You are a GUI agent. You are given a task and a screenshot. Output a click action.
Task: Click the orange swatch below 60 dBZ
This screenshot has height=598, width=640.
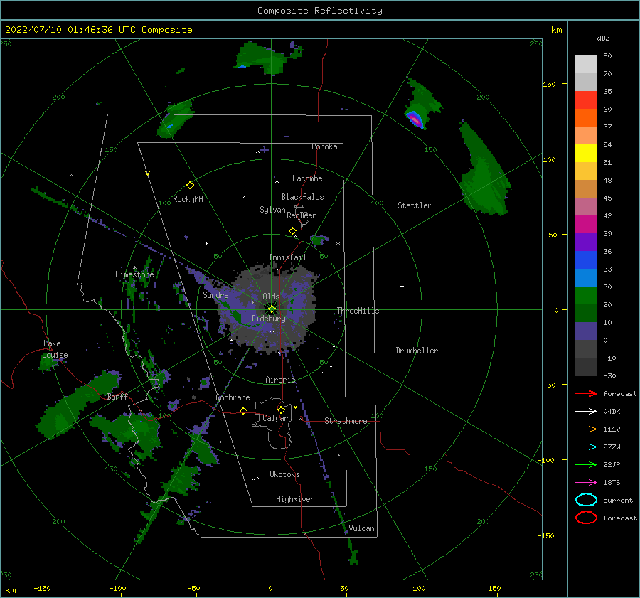pyautogui.click(x=586, y=118)
